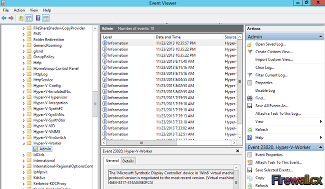Image resolution: width=325 pixels, height=189 pixels.
Task: Click the tree pane vertical scrollbar thumb
Action: [95, 104]
